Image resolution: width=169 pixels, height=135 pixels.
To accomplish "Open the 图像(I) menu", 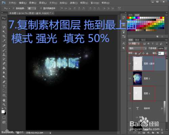I will (x=33, y=3).
